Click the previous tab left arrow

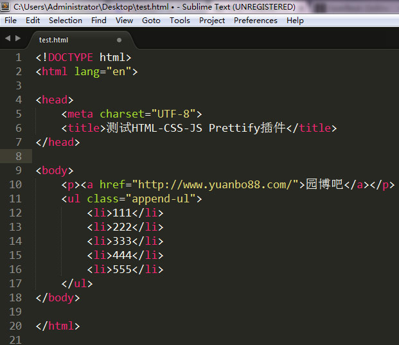click(x=8, y=39)
